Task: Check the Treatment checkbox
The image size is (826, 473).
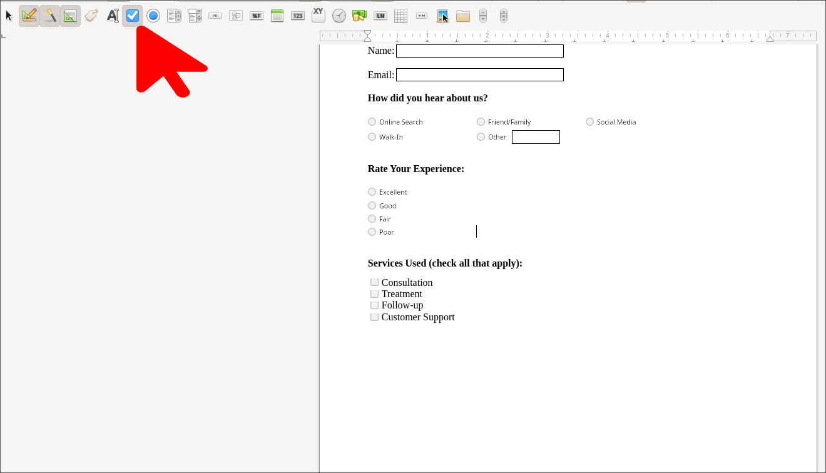Action: click(x=375, y=294)
